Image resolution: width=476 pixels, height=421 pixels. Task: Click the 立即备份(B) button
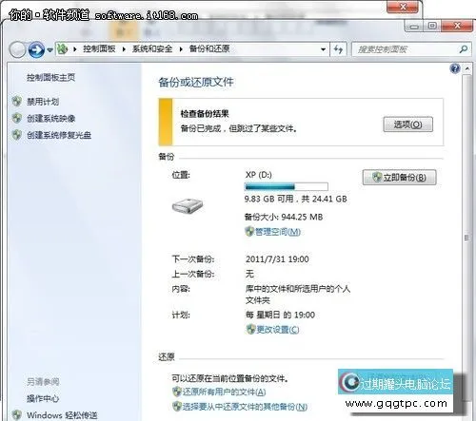(399, 178)
